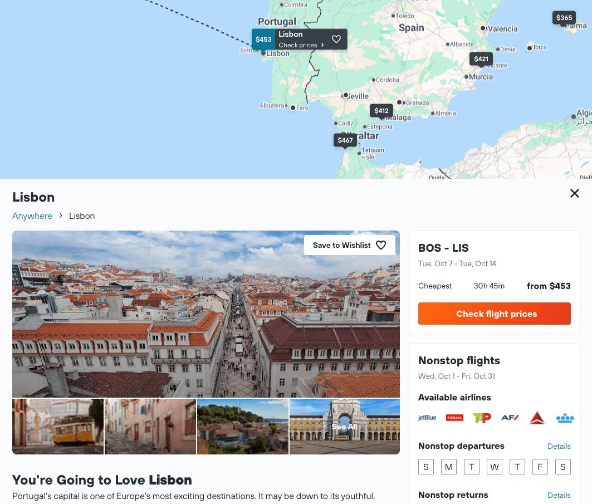Click See All photos thumbnail
592x504 pixels.
click(344, 427)
